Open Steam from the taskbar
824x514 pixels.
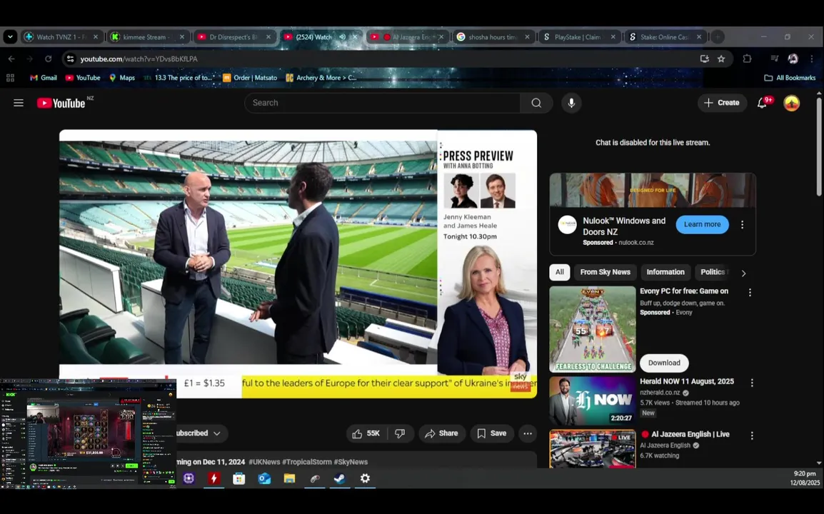click(x=339, y=478)
